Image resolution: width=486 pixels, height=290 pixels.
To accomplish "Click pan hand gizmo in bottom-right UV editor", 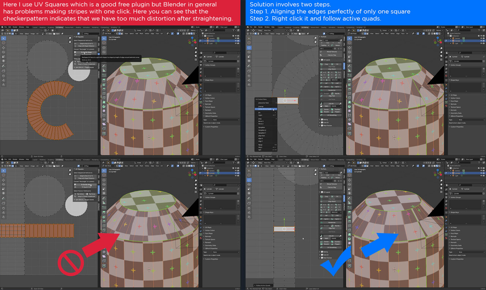I will pos(316,175).
